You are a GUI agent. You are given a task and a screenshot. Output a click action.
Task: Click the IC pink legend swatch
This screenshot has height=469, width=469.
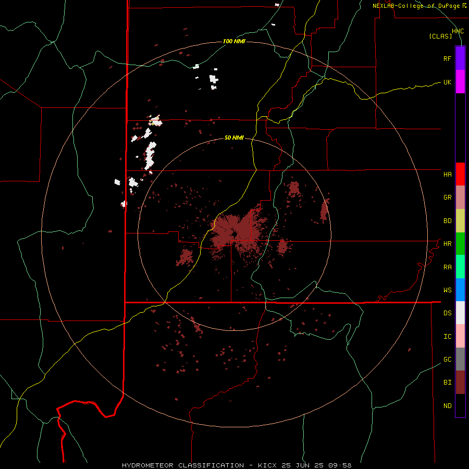460,336
